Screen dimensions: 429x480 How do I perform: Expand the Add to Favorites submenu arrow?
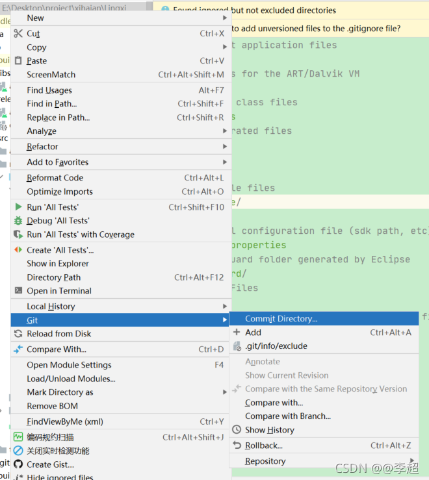225,162
